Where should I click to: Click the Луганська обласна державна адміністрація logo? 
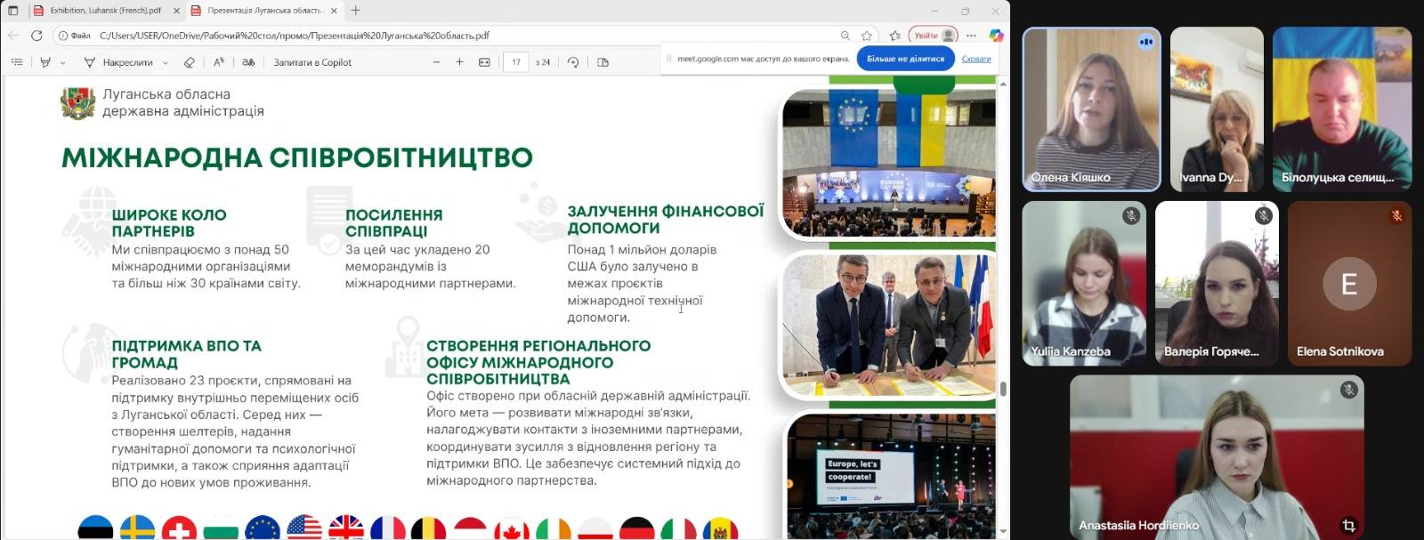pyautogui.click(x=77, y=103)
